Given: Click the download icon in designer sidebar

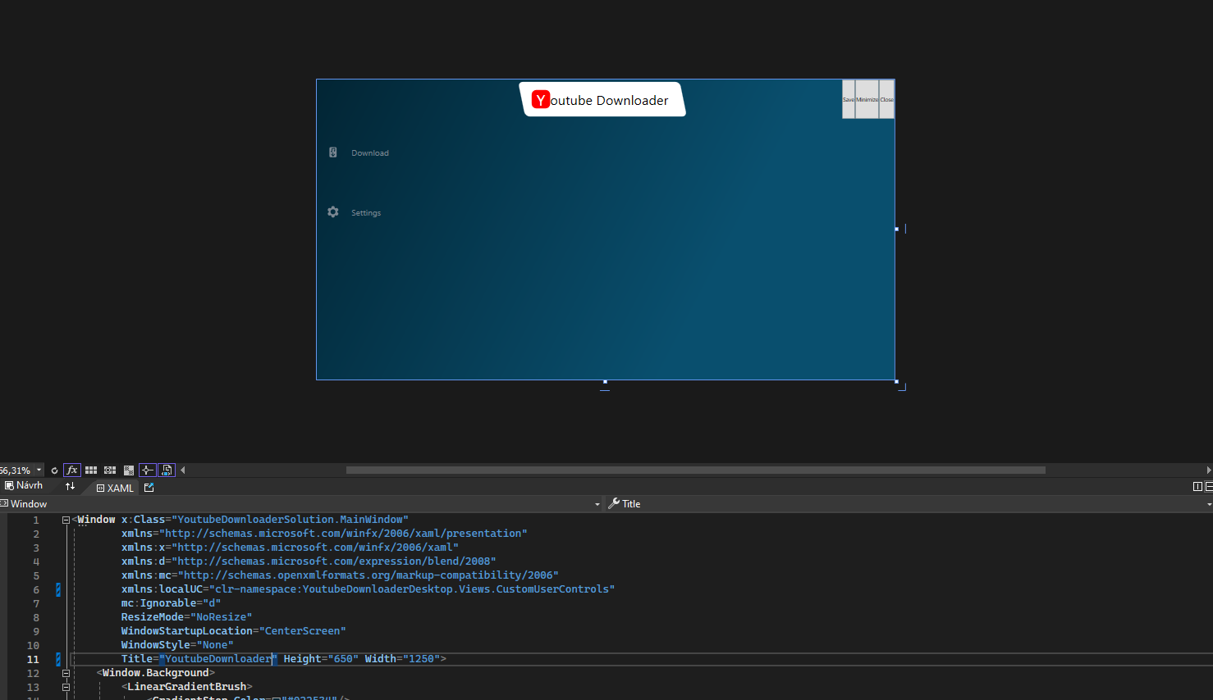Looking at the screenshot, I should [333, 152].
